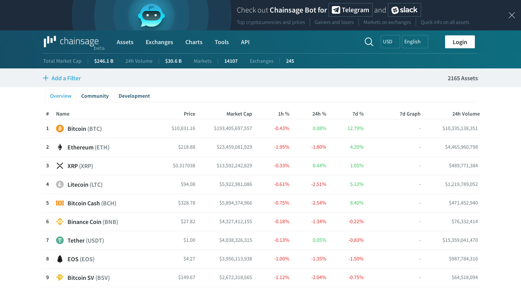
Task: Open search via magnifying glass icon
Action: 369,42
